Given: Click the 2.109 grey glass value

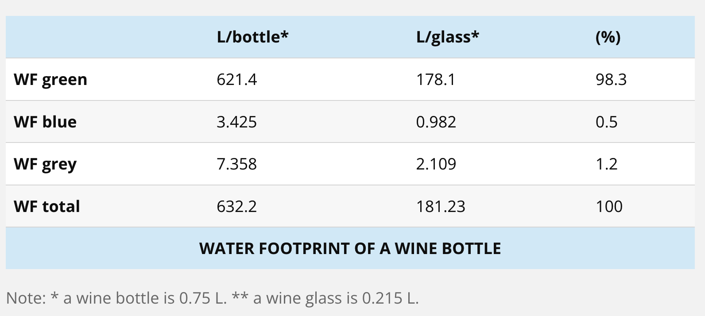Looking at the screenshot, I should pyautogui.click(x=436, y=164).
